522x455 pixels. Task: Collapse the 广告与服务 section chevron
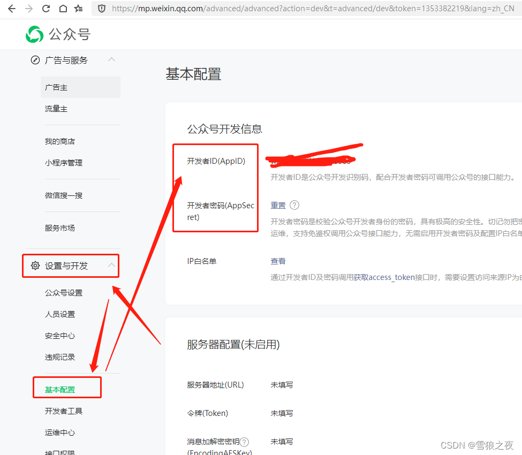111,59
